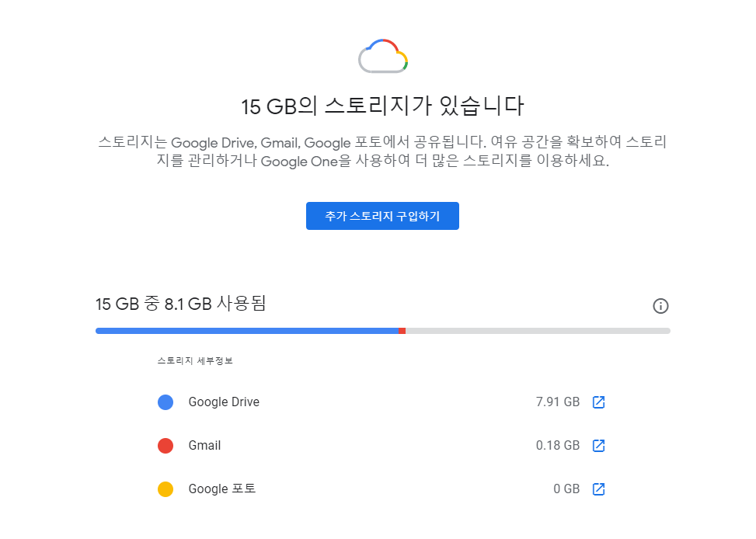Click the Google cloud logo
Image resolution: width=756 pixels, height=539 pixels.
(x=382, y=55)
